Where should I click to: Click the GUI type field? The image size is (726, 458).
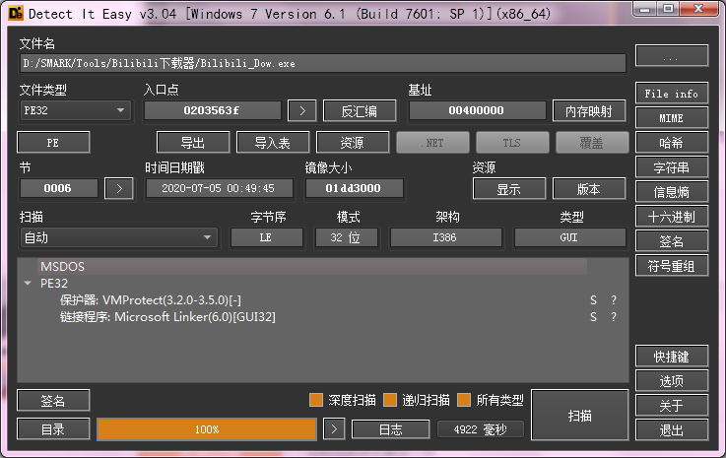click(x=569, y=237)
